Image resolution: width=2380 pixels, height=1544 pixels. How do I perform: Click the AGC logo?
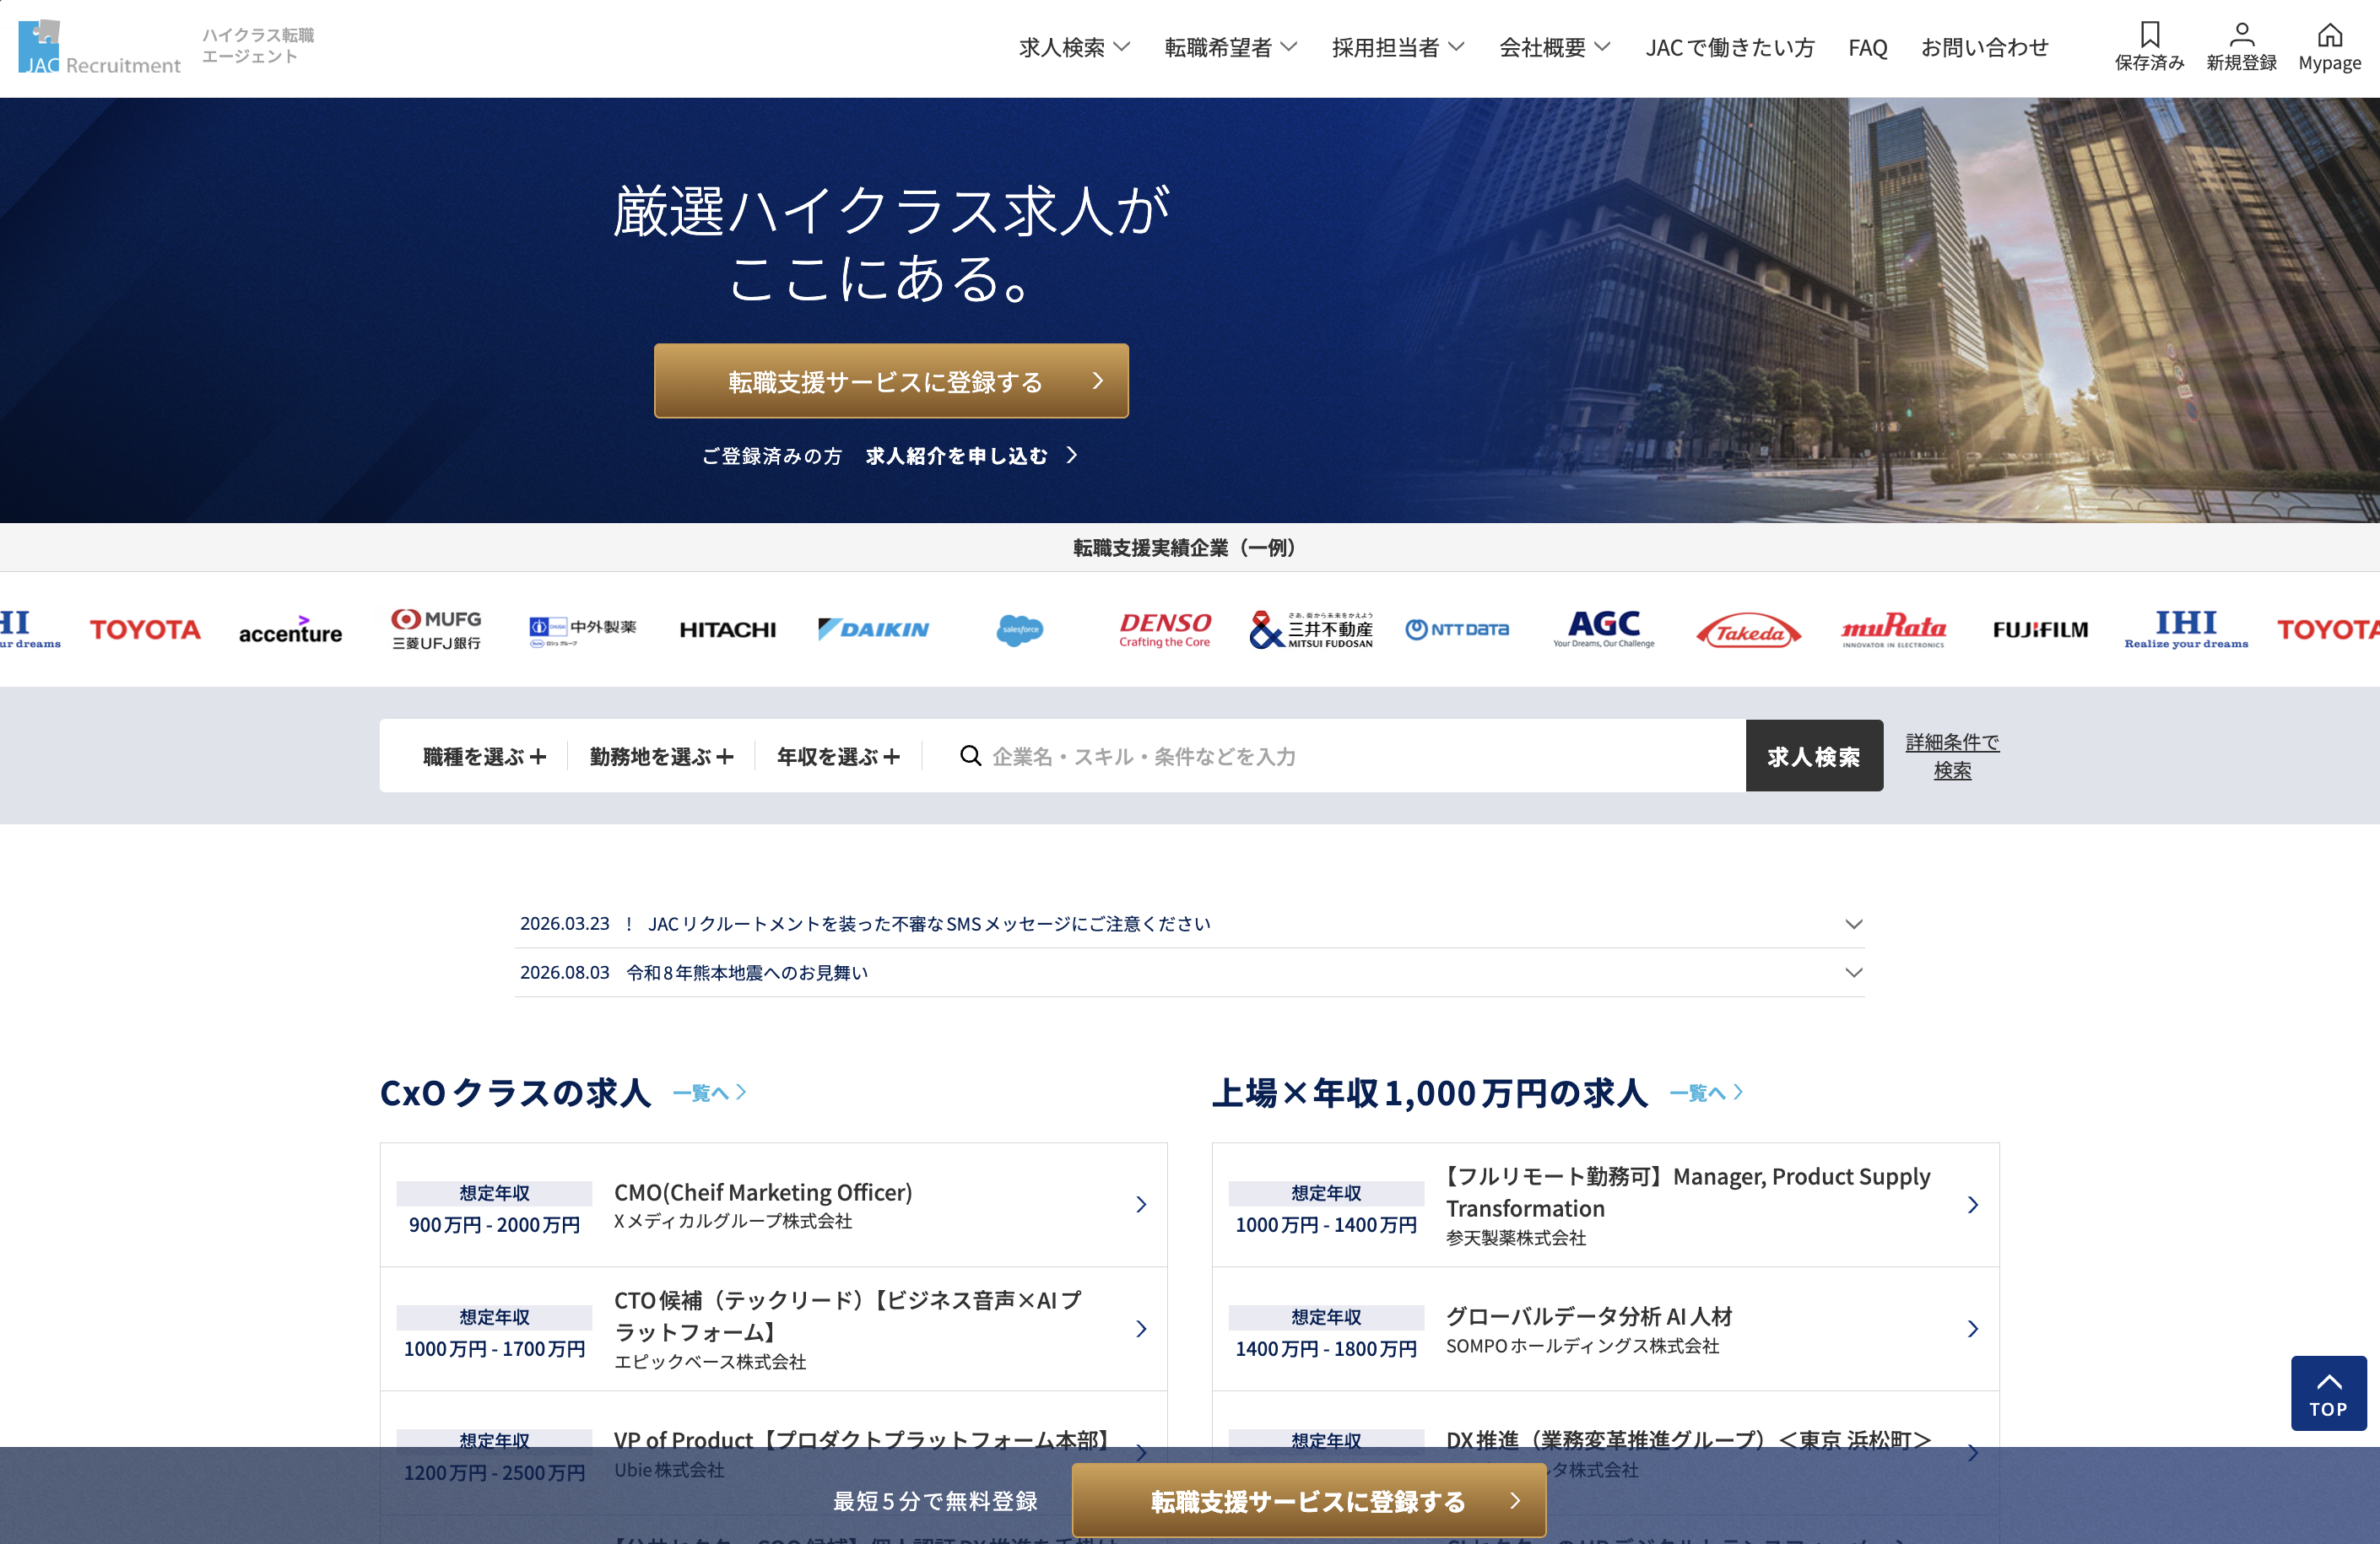click(x=1603, y=629)
